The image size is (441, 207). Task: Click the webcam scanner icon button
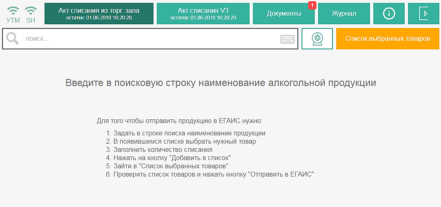coord(317,39)
